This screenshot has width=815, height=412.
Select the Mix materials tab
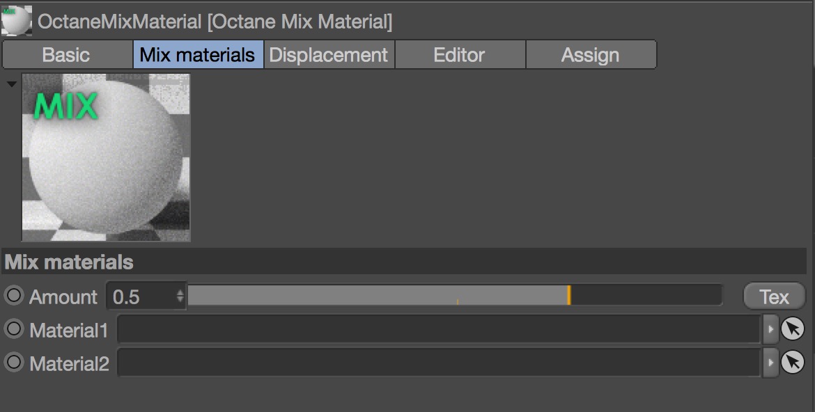click(198, 55)
